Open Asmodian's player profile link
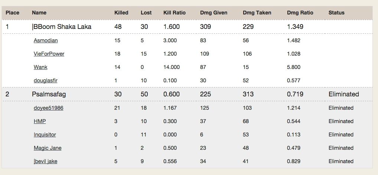378x175 pixels. pos(46,40)
